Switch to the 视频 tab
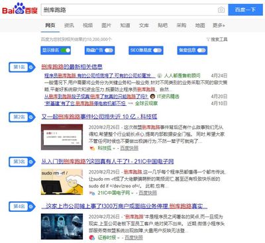The height and width of the screenshot is (243, 265). click(87, 25)
